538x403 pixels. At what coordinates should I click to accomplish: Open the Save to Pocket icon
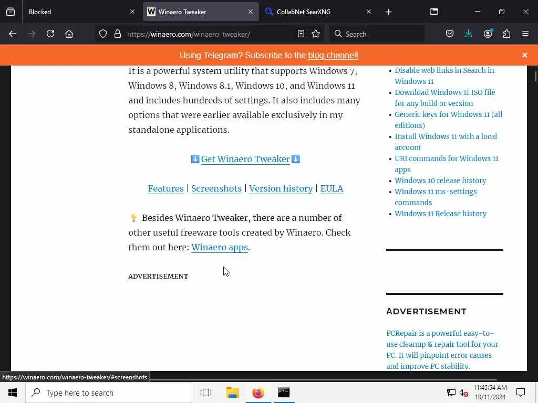click(450, 34)
